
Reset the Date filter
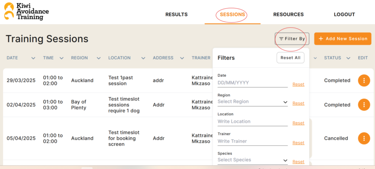pyautogui.click(x=298, y=84)
